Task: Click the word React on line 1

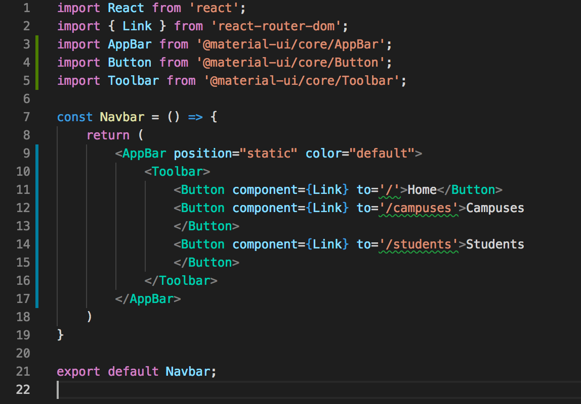Action: (126, 8)
